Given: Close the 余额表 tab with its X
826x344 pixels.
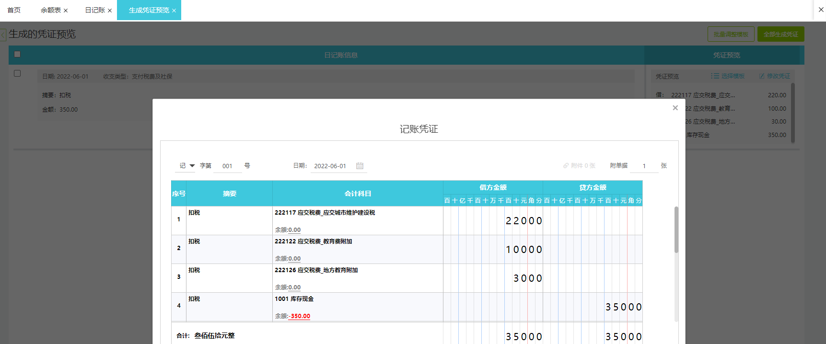Looking at the screenshot, I should point(66,11).
